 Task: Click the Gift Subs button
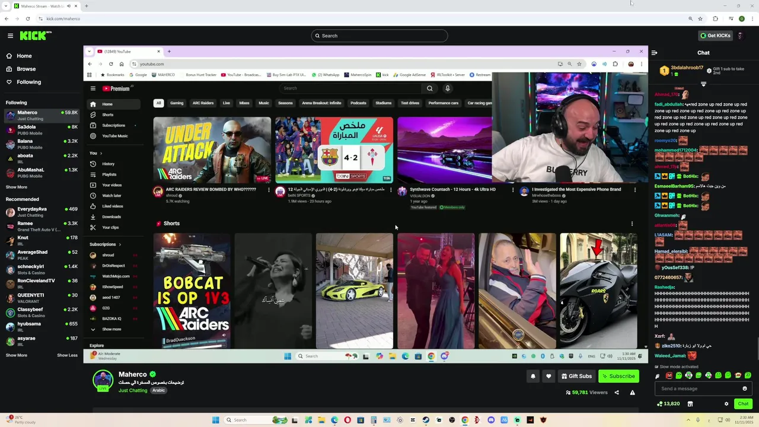tap(576, 376)
